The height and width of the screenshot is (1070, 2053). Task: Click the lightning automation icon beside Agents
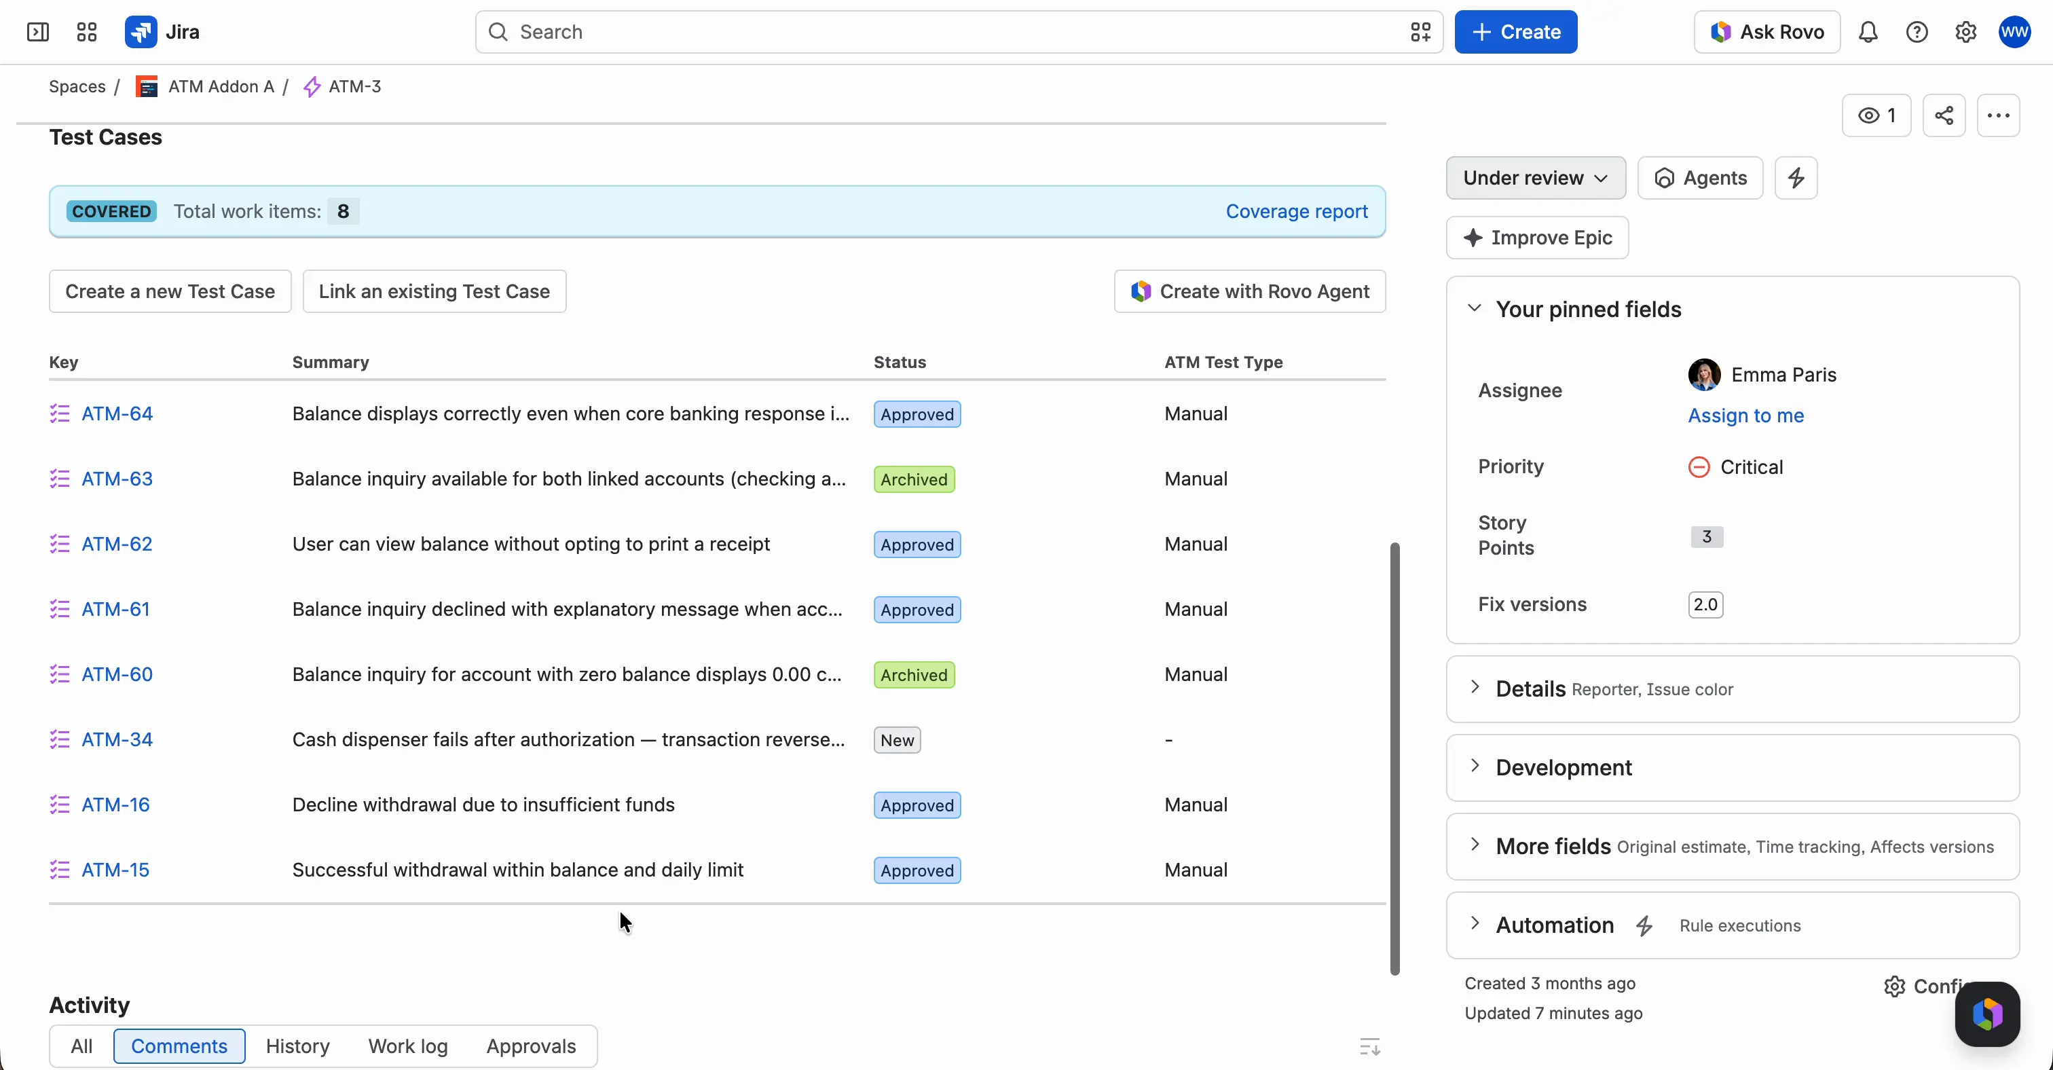tap(1796, 178)
